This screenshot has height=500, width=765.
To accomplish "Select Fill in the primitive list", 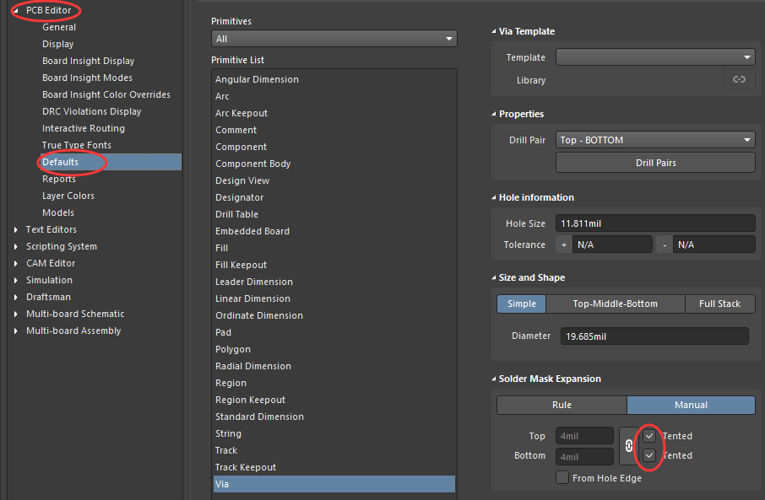I will [x=334, y=248].
